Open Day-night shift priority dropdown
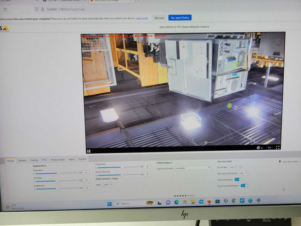This screenshot has width=301, height=226. (x=244, y=173)
